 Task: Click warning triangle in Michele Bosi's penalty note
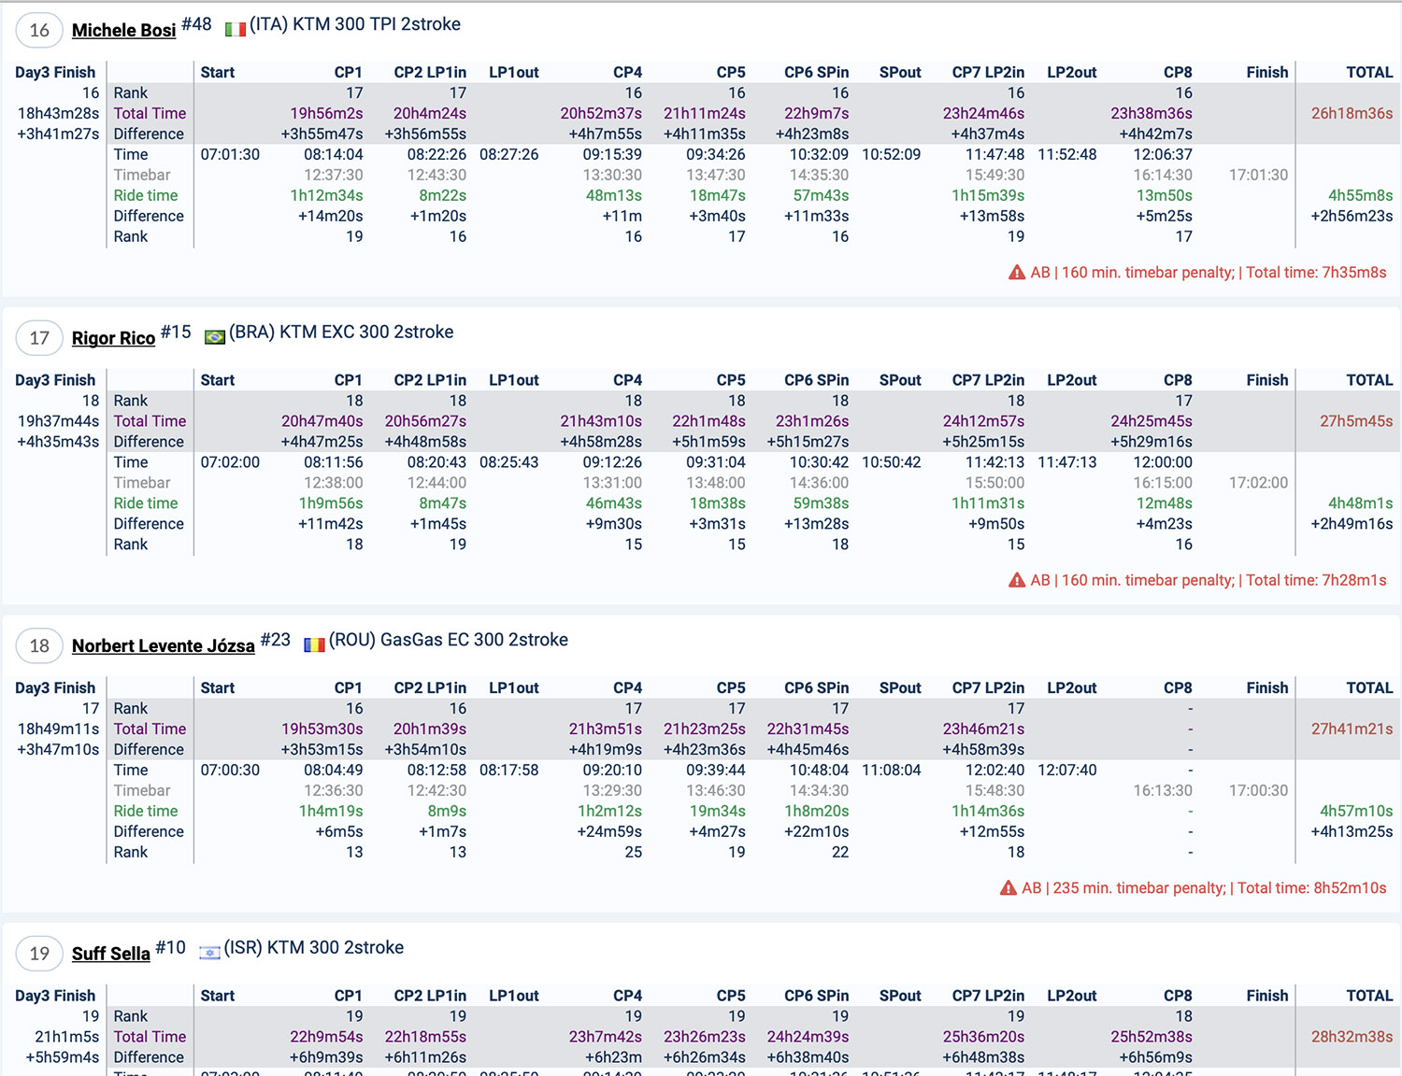point(1017,273)
